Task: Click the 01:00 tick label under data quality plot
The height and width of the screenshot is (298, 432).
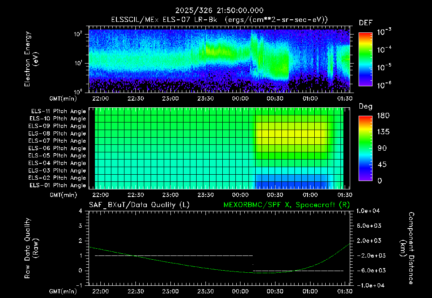Action: tap(310, 291)
